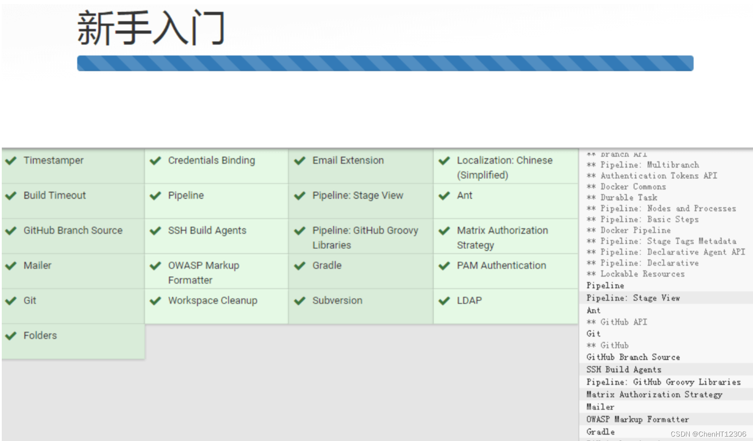Click 'Mailer' entry in the log panel

pyautogui.click(x=600, y=406)
